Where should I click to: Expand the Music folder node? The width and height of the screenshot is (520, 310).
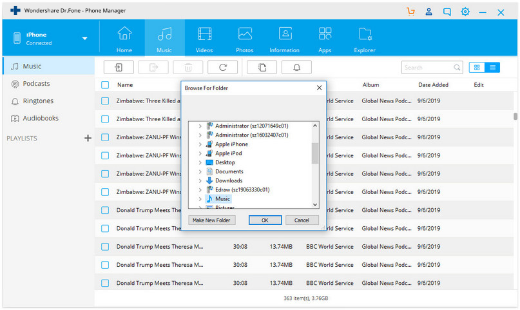click(x=200, y=199)
